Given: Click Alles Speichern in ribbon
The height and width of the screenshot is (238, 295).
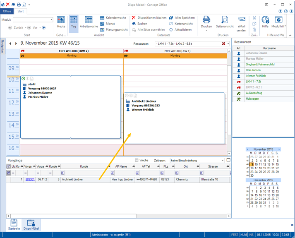Looking at the screenshot, I should 182,18.
